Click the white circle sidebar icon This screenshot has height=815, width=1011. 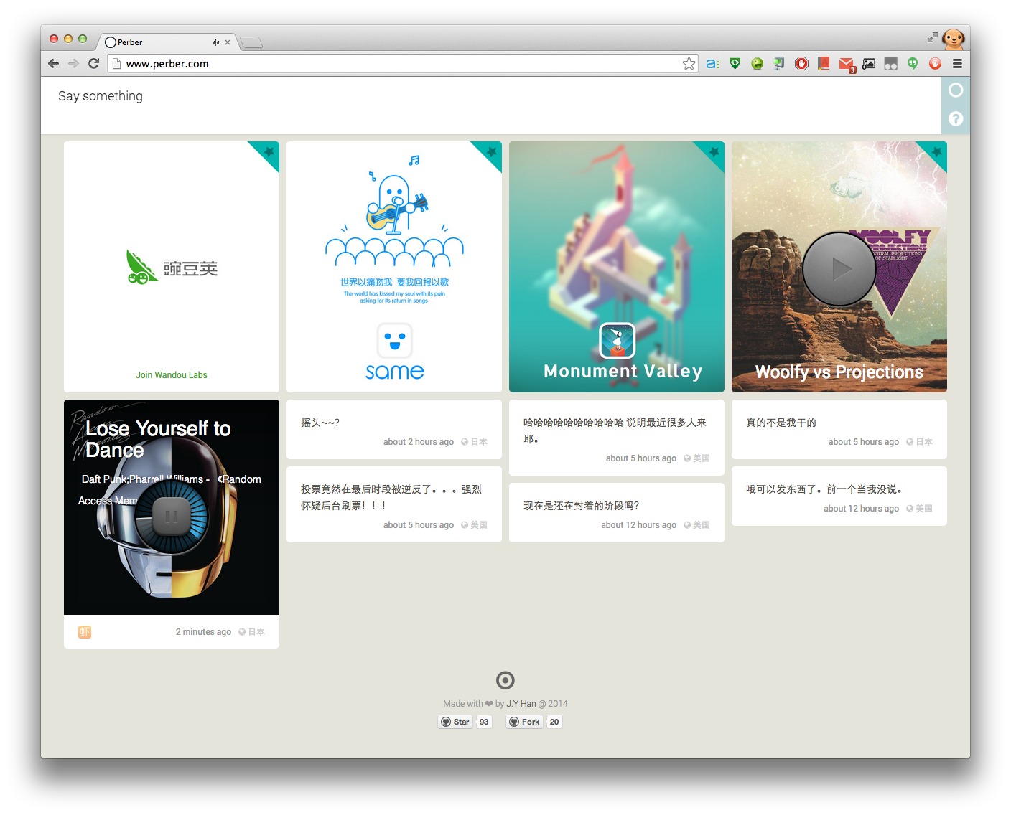tap(956, 90)
